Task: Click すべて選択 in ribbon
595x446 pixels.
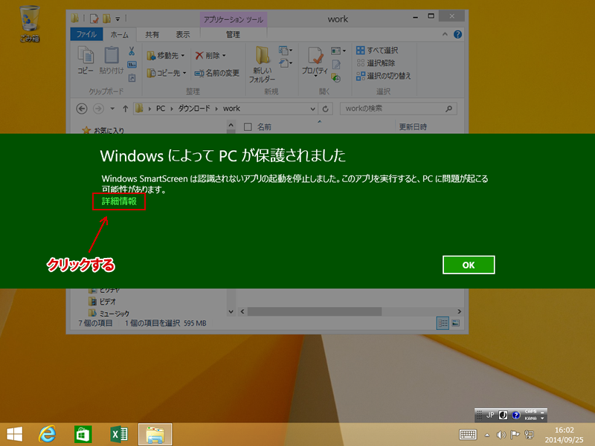Action: coord(377,50)
